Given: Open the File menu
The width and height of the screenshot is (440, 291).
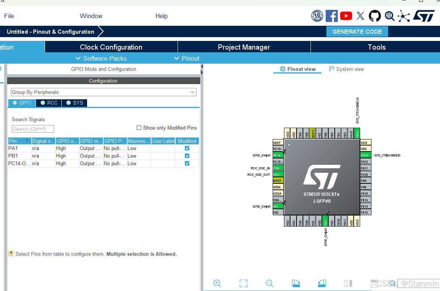Looking at the screenshot, I should [9, 16].
